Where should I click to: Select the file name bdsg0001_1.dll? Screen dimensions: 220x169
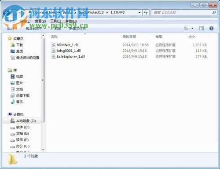point(69,51)
